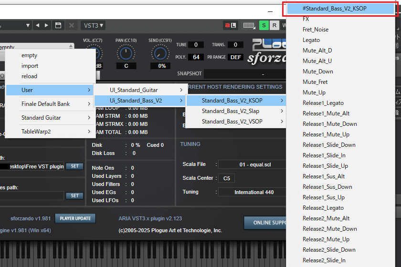
Task: Click the red aL automation learn icon
Action: pyautogui.click(x=231, y=25)
